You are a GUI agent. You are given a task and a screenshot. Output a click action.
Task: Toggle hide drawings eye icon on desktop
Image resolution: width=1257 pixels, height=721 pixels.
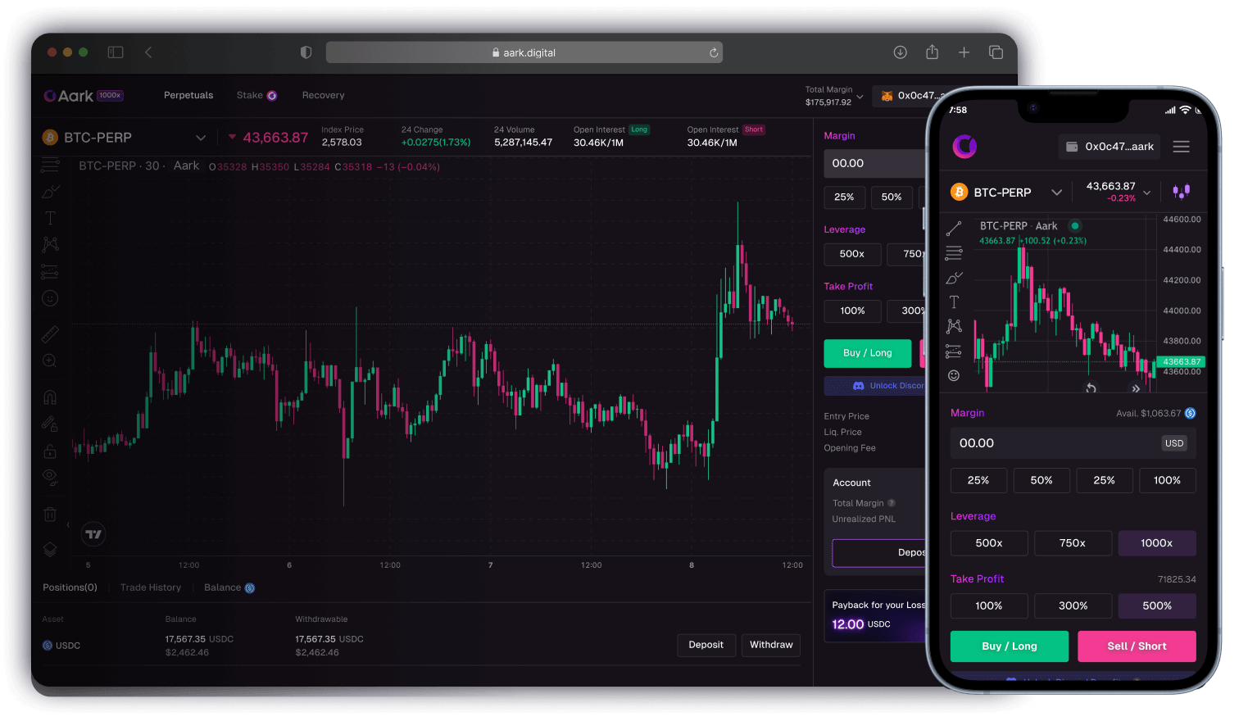[50, 478]
